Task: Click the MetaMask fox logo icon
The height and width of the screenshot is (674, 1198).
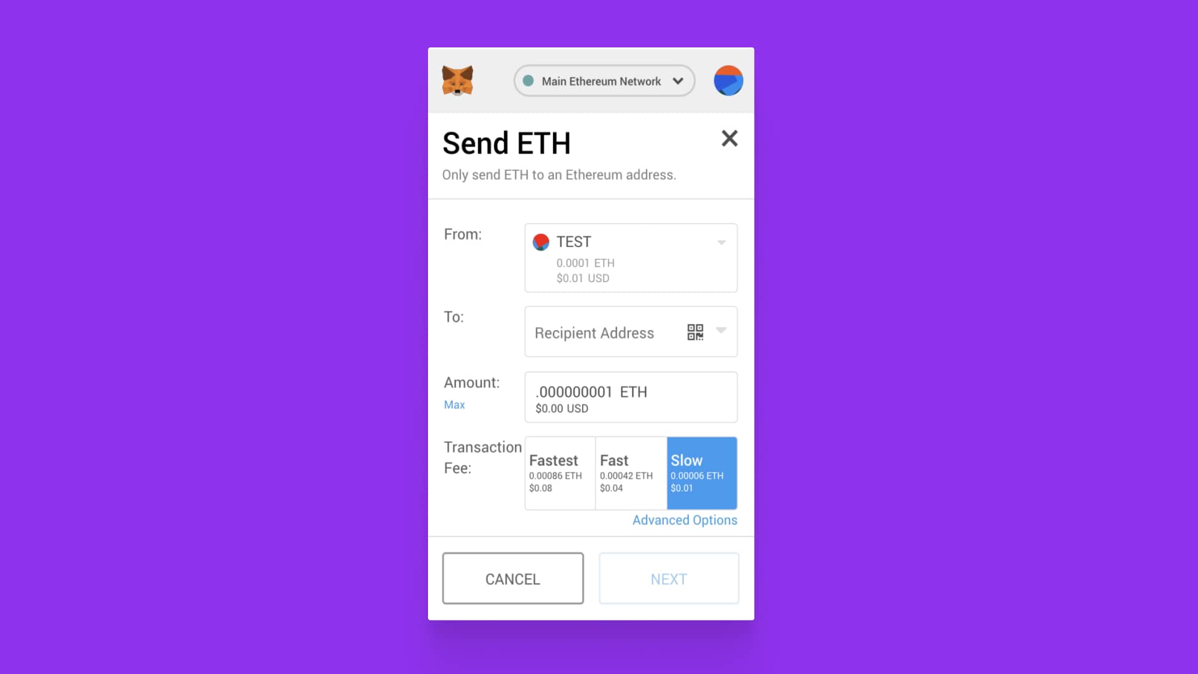Action: click(x=457, y=80)
